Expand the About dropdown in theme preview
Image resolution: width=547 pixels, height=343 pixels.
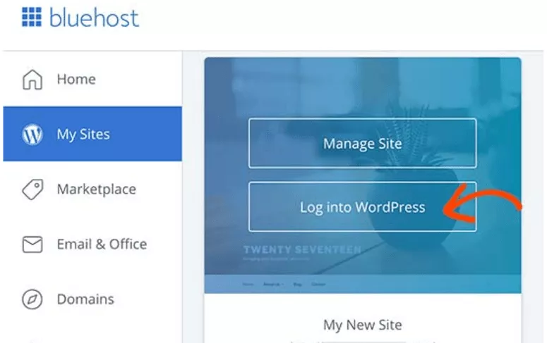pyautogui.click(x=271, y=285)
